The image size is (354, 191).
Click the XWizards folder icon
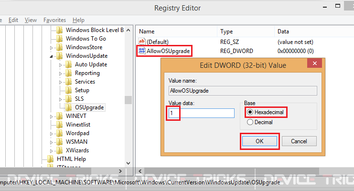59,150
